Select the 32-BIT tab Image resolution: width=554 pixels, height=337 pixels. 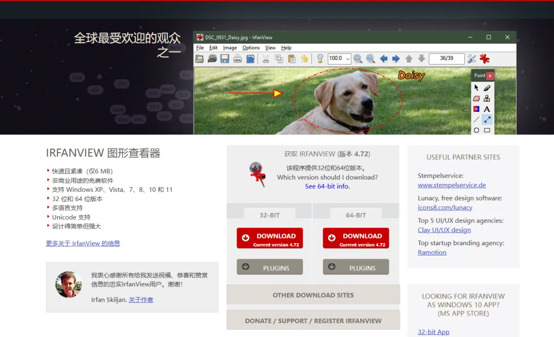(x=270, y=214)
